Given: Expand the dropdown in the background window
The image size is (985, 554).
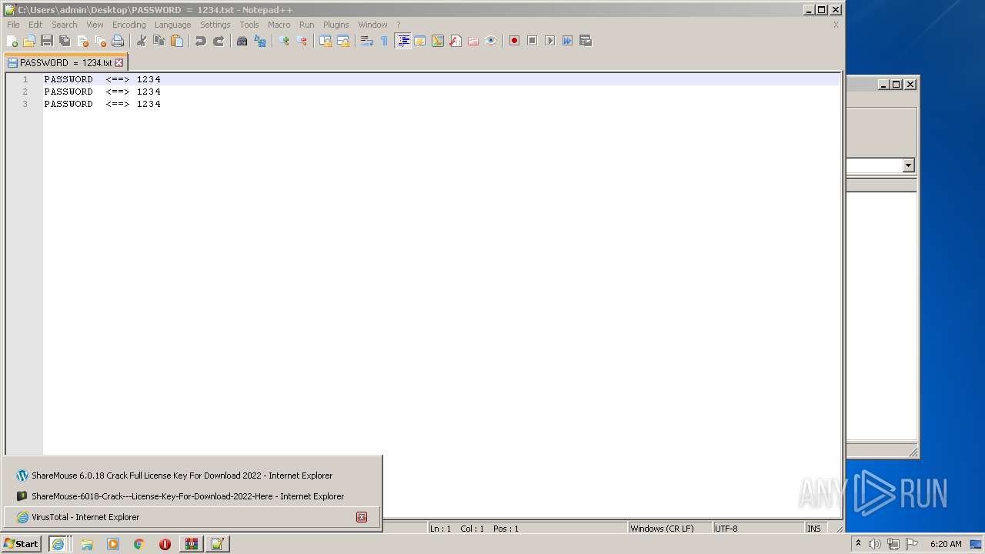Looking at the screenshot, I should pyautogui.click(x=908, y=165).
